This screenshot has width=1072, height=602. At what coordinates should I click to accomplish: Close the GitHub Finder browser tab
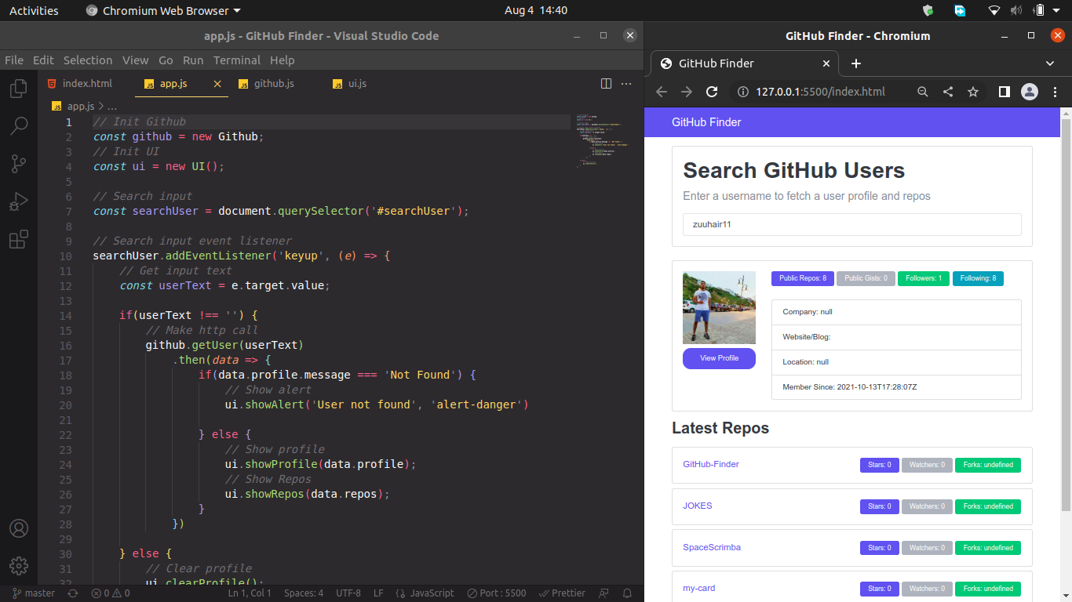tap(826, 63)
